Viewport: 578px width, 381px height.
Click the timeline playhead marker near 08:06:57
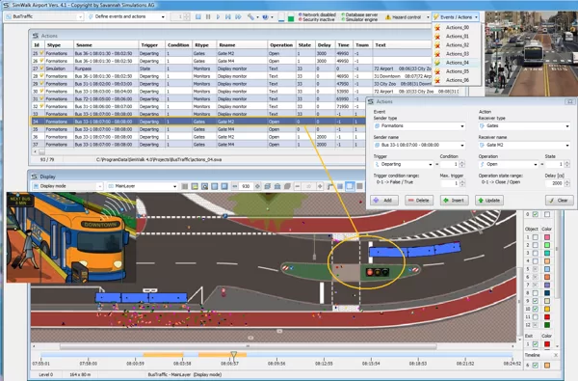234,355
